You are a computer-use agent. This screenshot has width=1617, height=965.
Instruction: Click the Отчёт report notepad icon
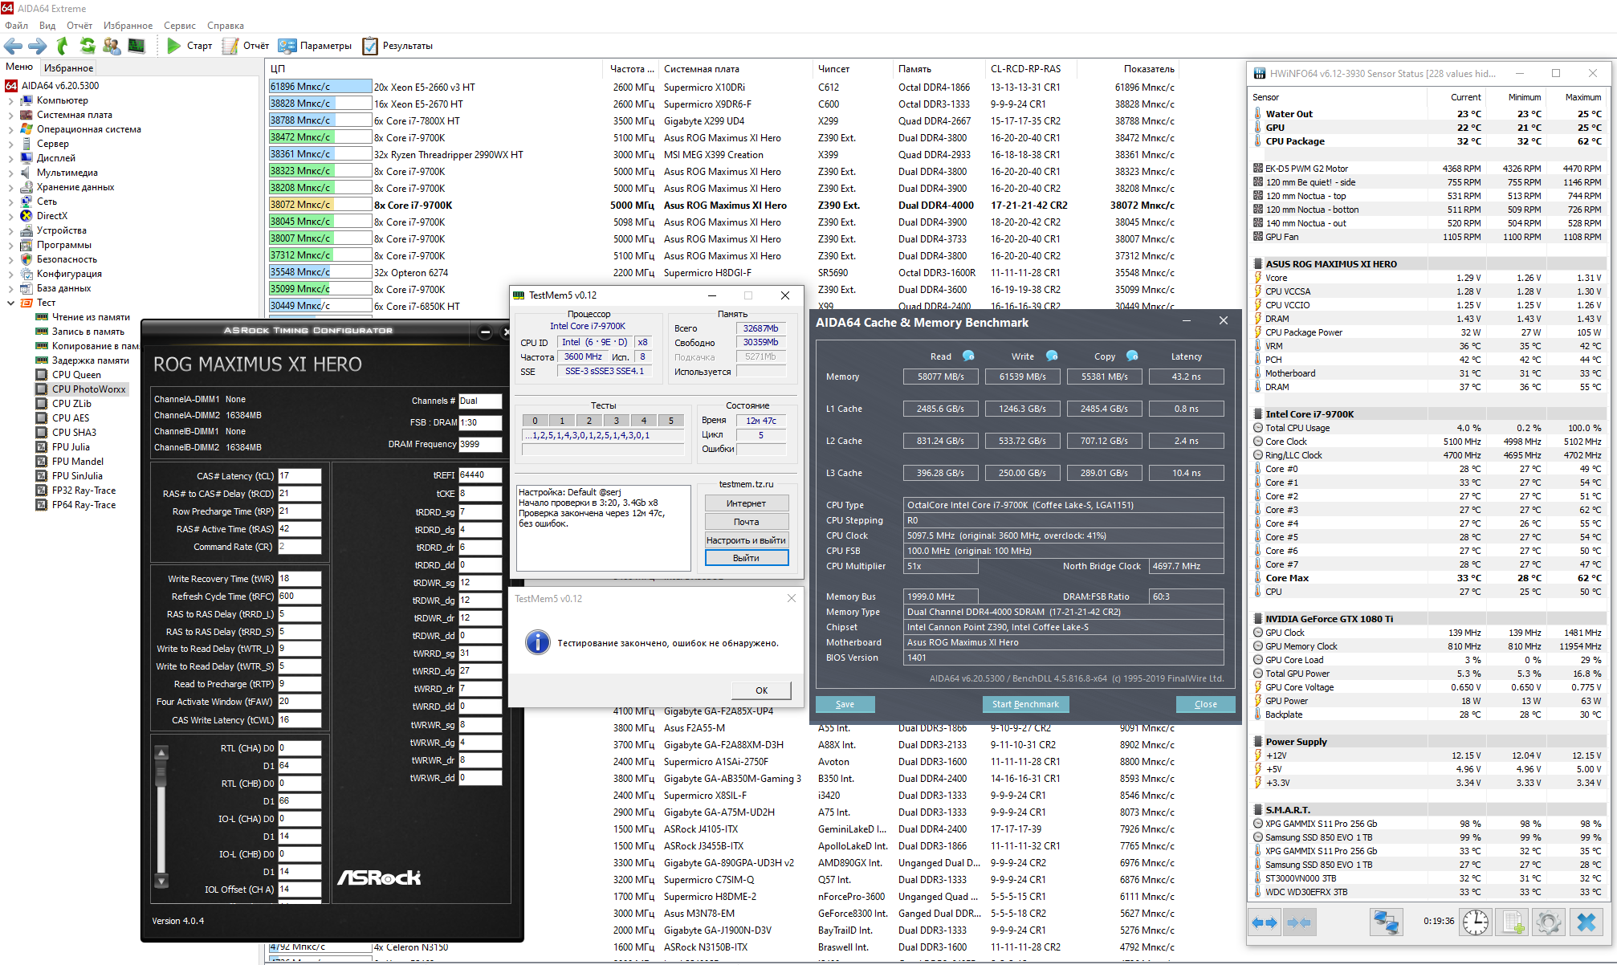tap(230, 46)
